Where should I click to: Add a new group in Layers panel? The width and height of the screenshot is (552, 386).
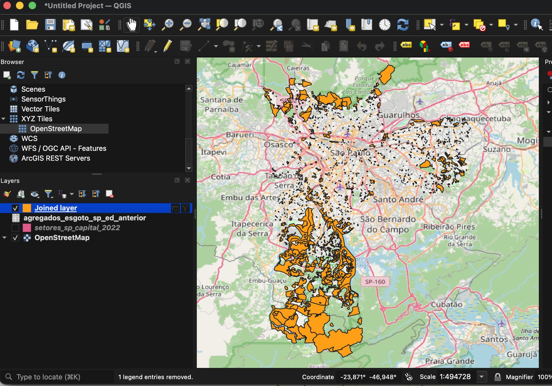pos(21,194)
